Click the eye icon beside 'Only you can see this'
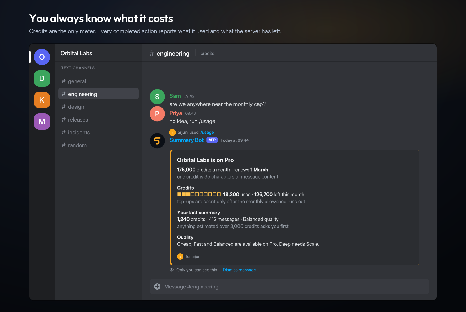This screenshot has height=312, width=466. click(172, 270)
